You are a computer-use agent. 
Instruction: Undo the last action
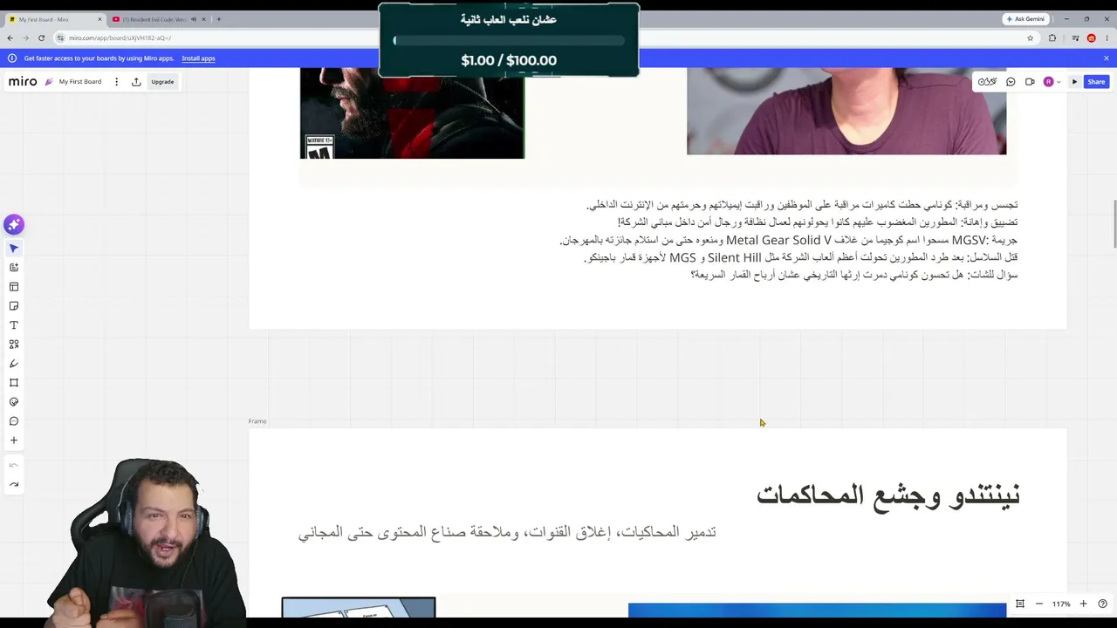coord(14,466)
